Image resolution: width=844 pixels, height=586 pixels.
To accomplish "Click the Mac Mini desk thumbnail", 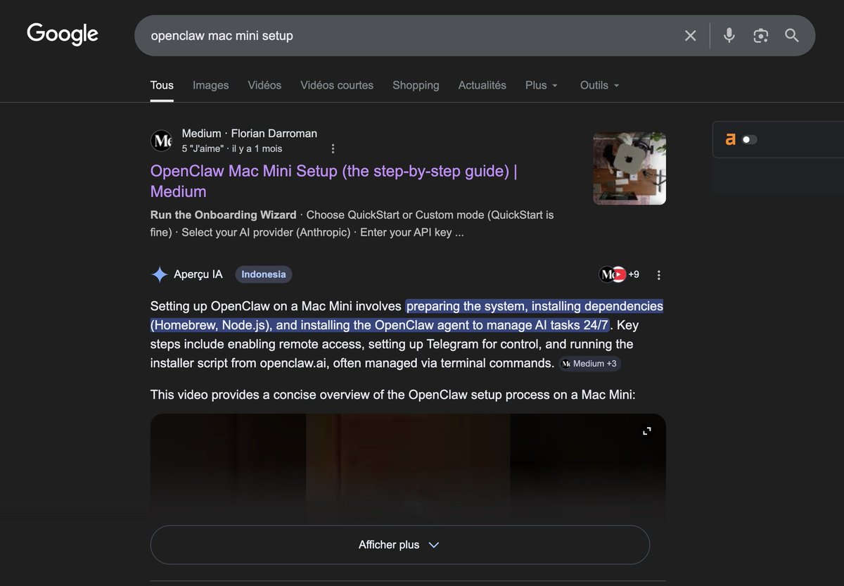I will [629, 169].
